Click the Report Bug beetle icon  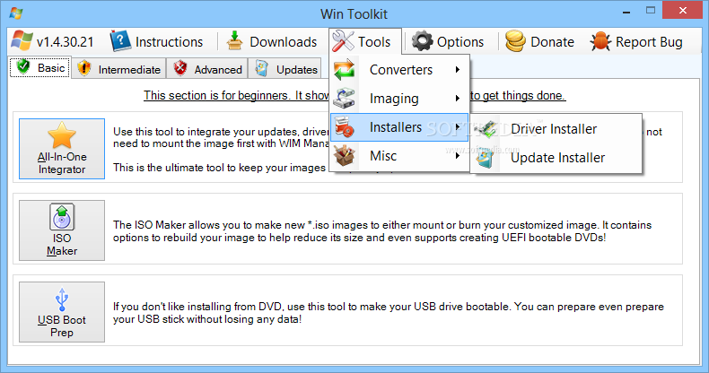[x=600, y=41]
